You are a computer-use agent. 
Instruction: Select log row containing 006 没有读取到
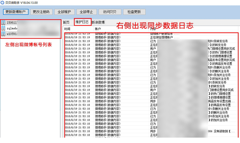click(x=151, y=131)
